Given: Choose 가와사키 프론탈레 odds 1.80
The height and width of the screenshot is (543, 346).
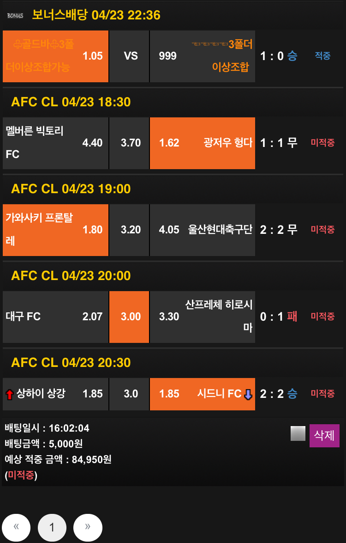Looking at the screenshot, I should coord(55,230).
